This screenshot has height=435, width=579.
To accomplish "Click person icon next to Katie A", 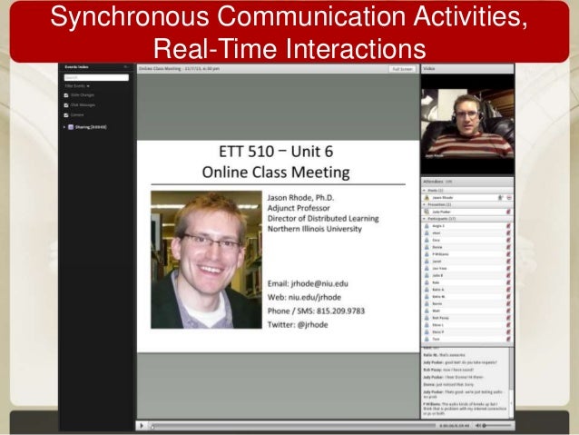I will point(427,290).
